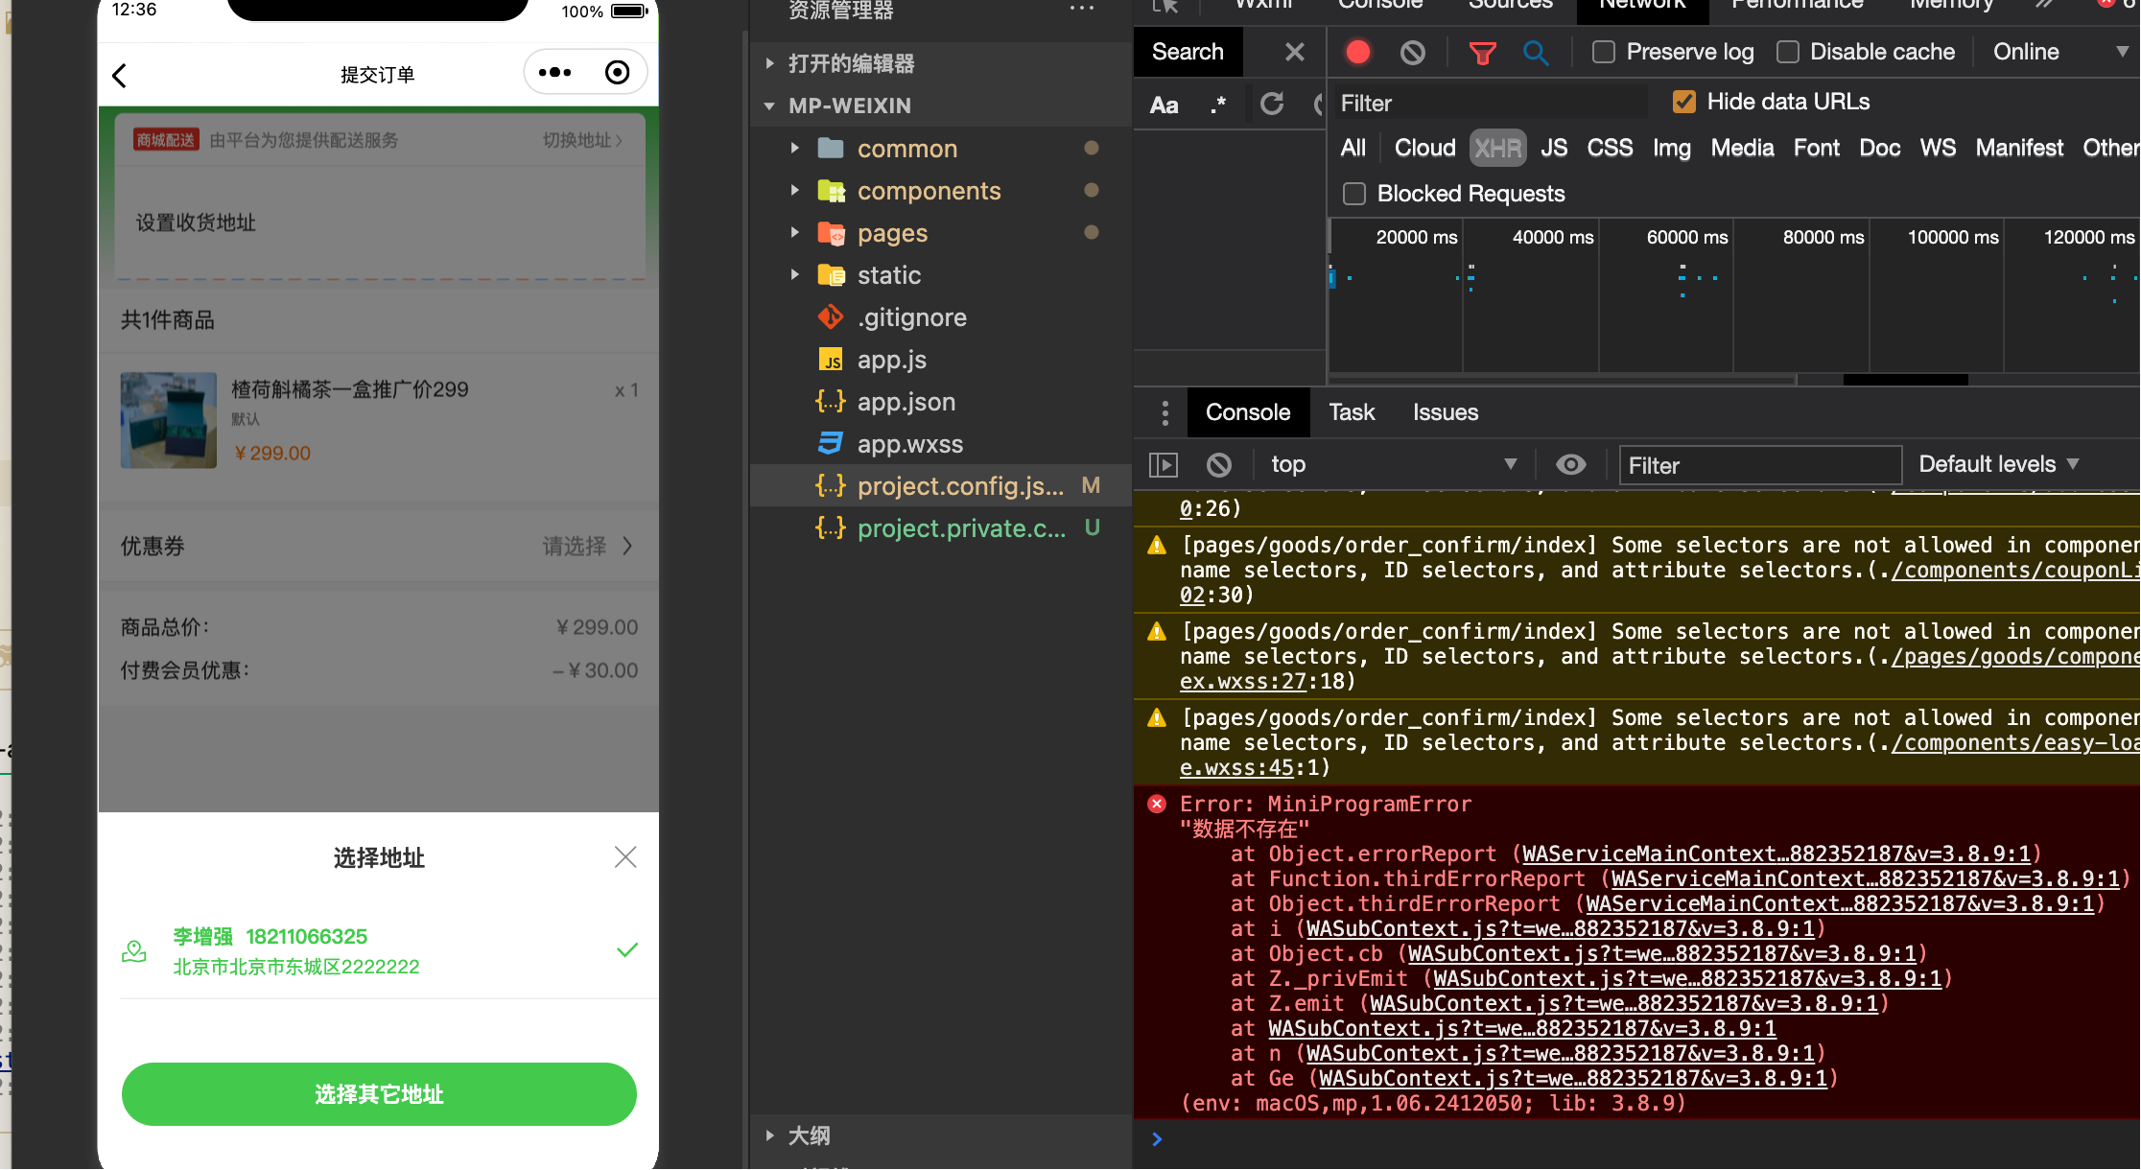Toggle match case Aa in search
This screenshot has height=1170, width=2141.
(x=1164, y=105)
